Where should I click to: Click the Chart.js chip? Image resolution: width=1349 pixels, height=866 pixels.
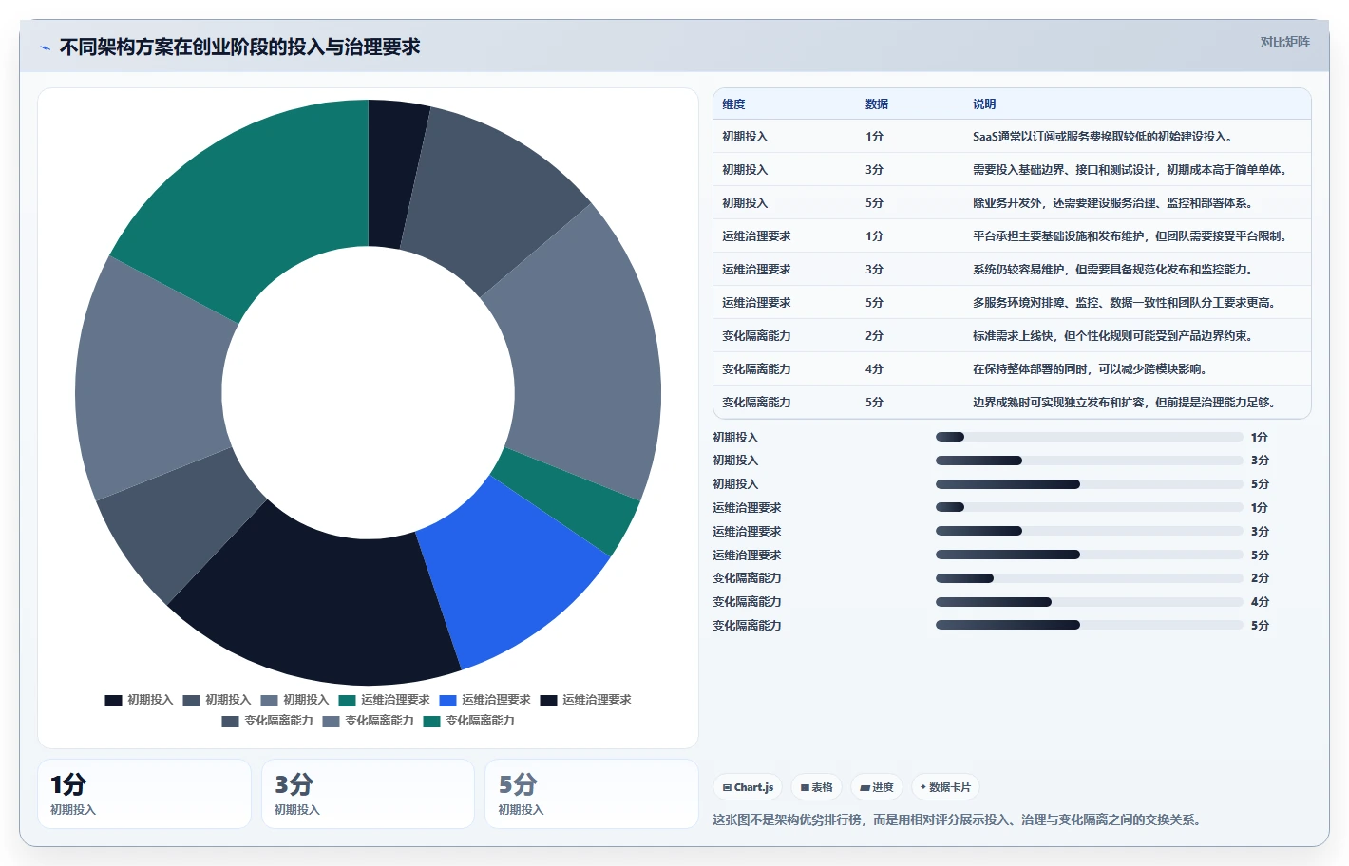pyautogui.click(x=748, y=787)
